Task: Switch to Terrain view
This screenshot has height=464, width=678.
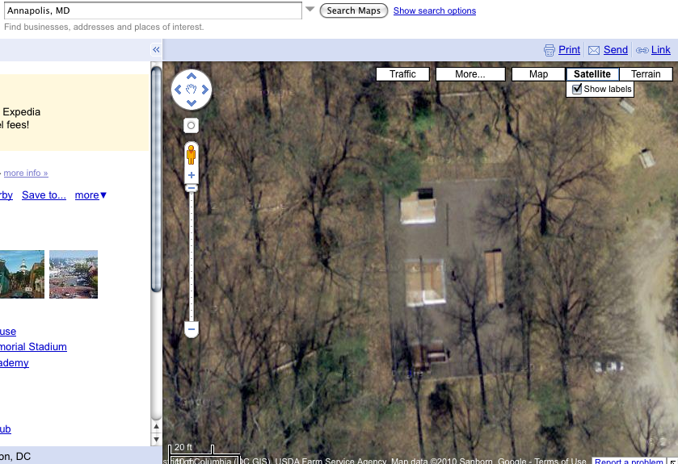Action: coord(646,74)
